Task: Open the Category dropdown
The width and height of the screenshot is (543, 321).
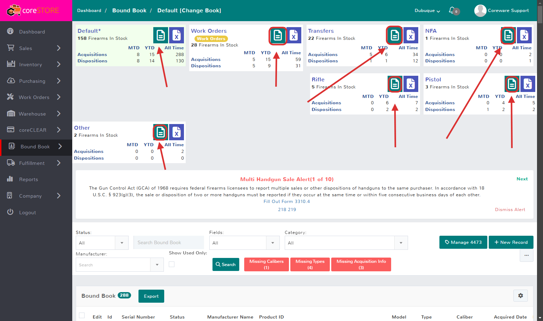Action: 346,243
